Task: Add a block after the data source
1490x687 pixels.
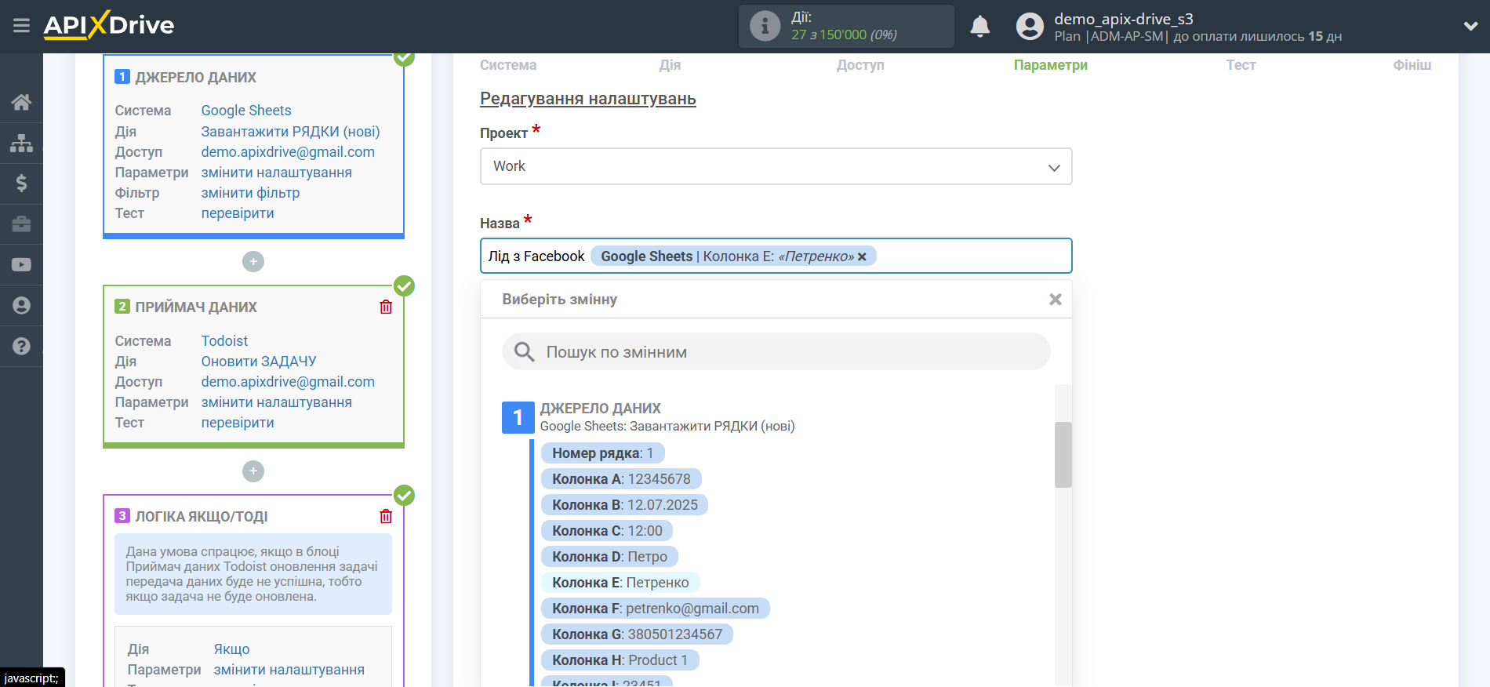Action: [253, 261]
